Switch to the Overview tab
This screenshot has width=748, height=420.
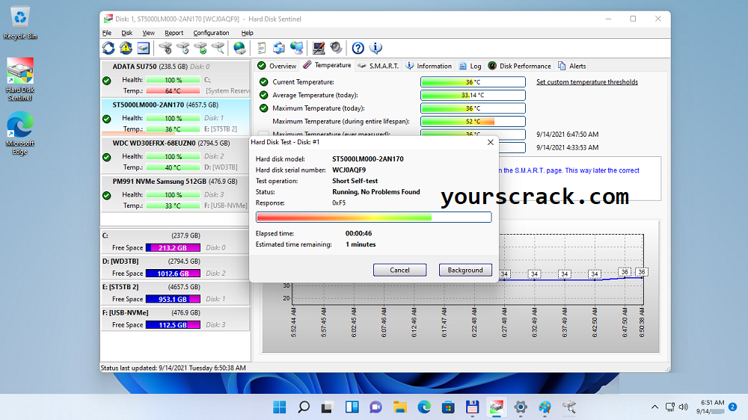coord(277,66)
